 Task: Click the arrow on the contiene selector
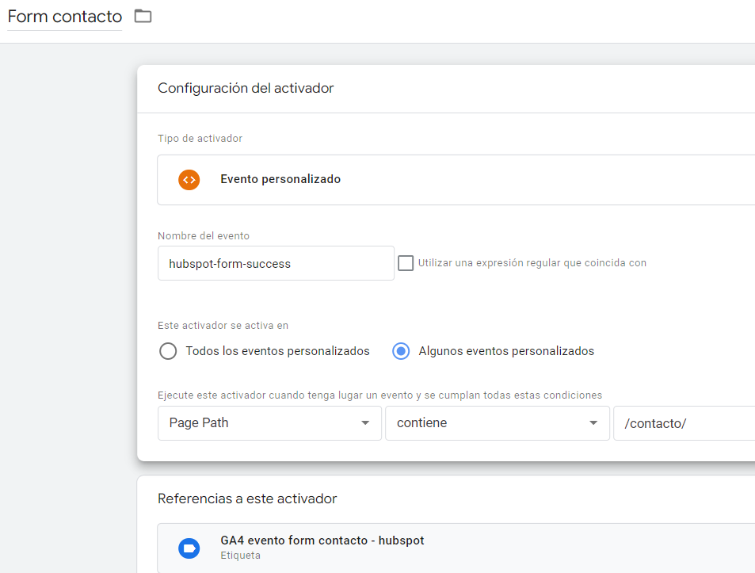(593, 423)
